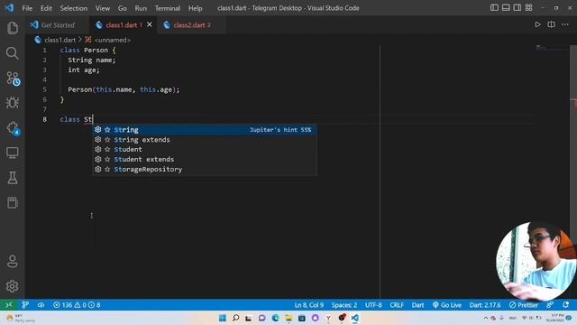Open the Testing flask icon view
This screenshot has width=577, height=325.
tap(13, 178)
